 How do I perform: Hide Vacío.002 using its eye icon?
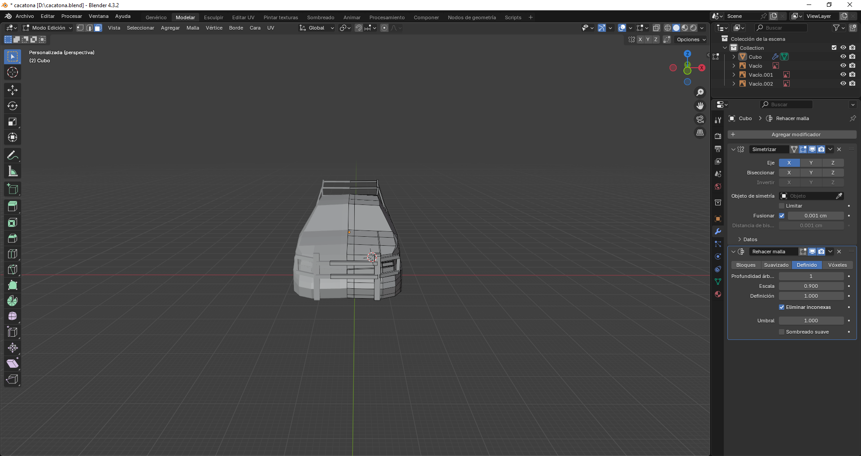pyautogui.click(x=843, y=84)
